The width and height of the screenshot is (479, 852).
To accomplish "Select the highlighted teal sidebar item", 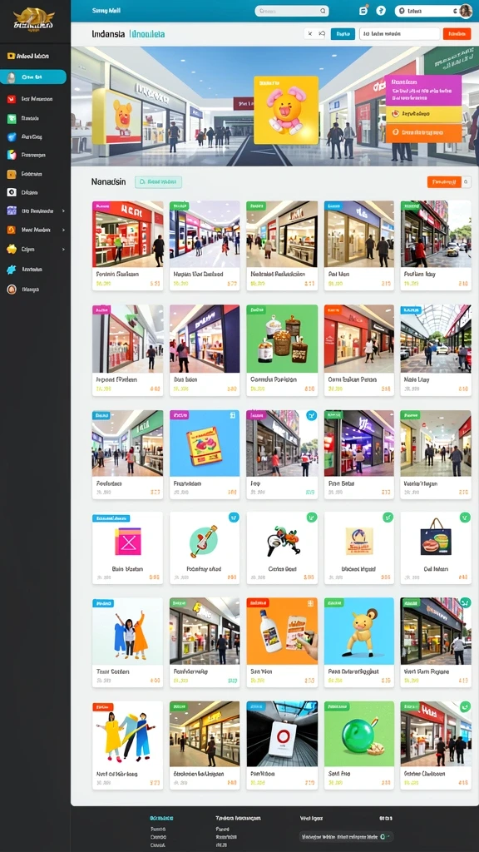I will (33, 77).
